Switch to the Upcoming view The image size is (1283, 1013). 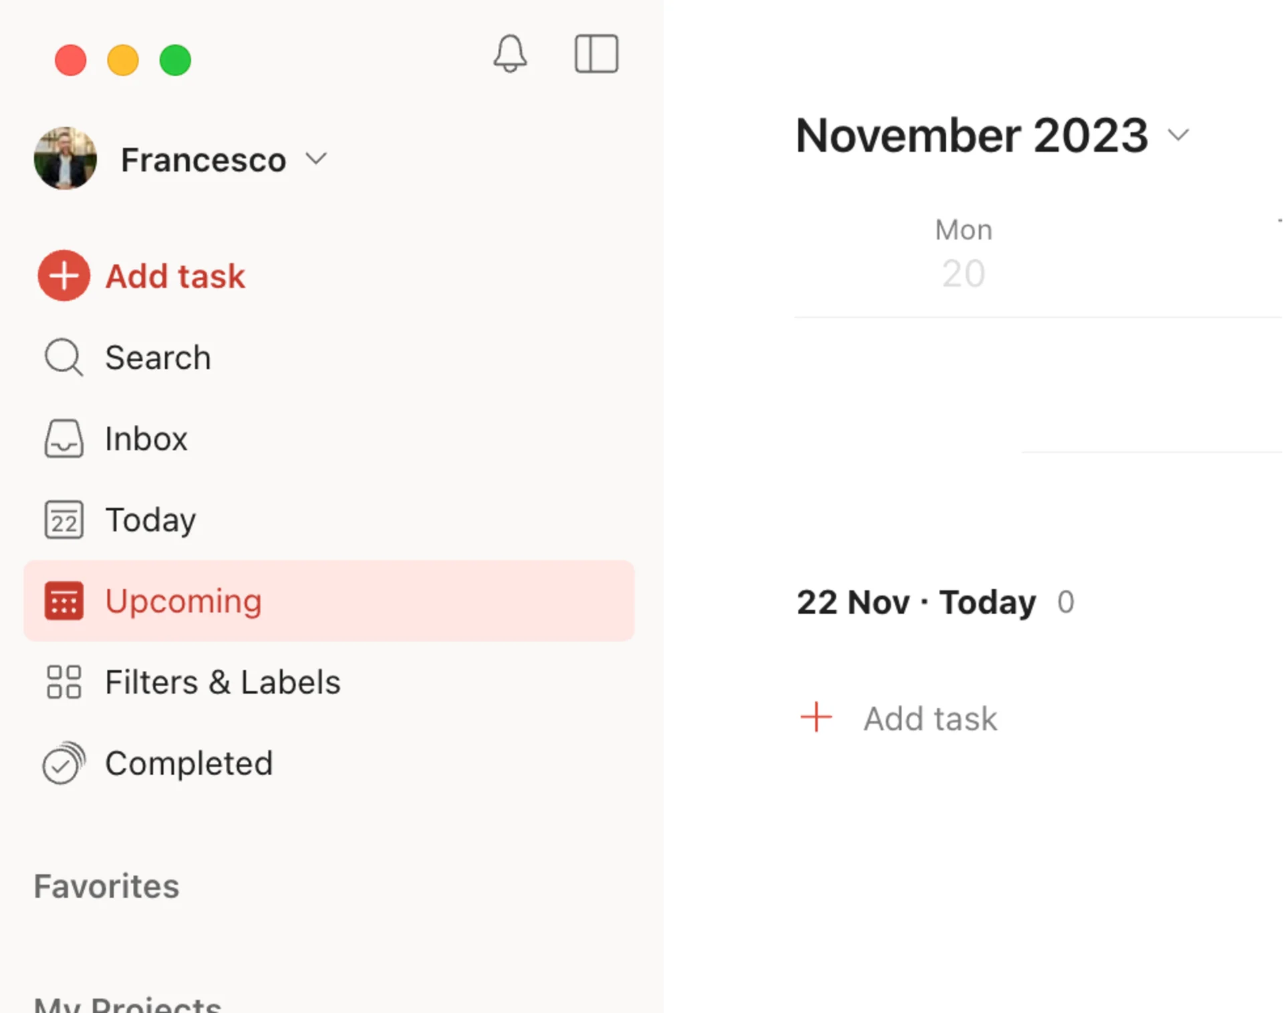pyautogui.click(x=183, y=601)
